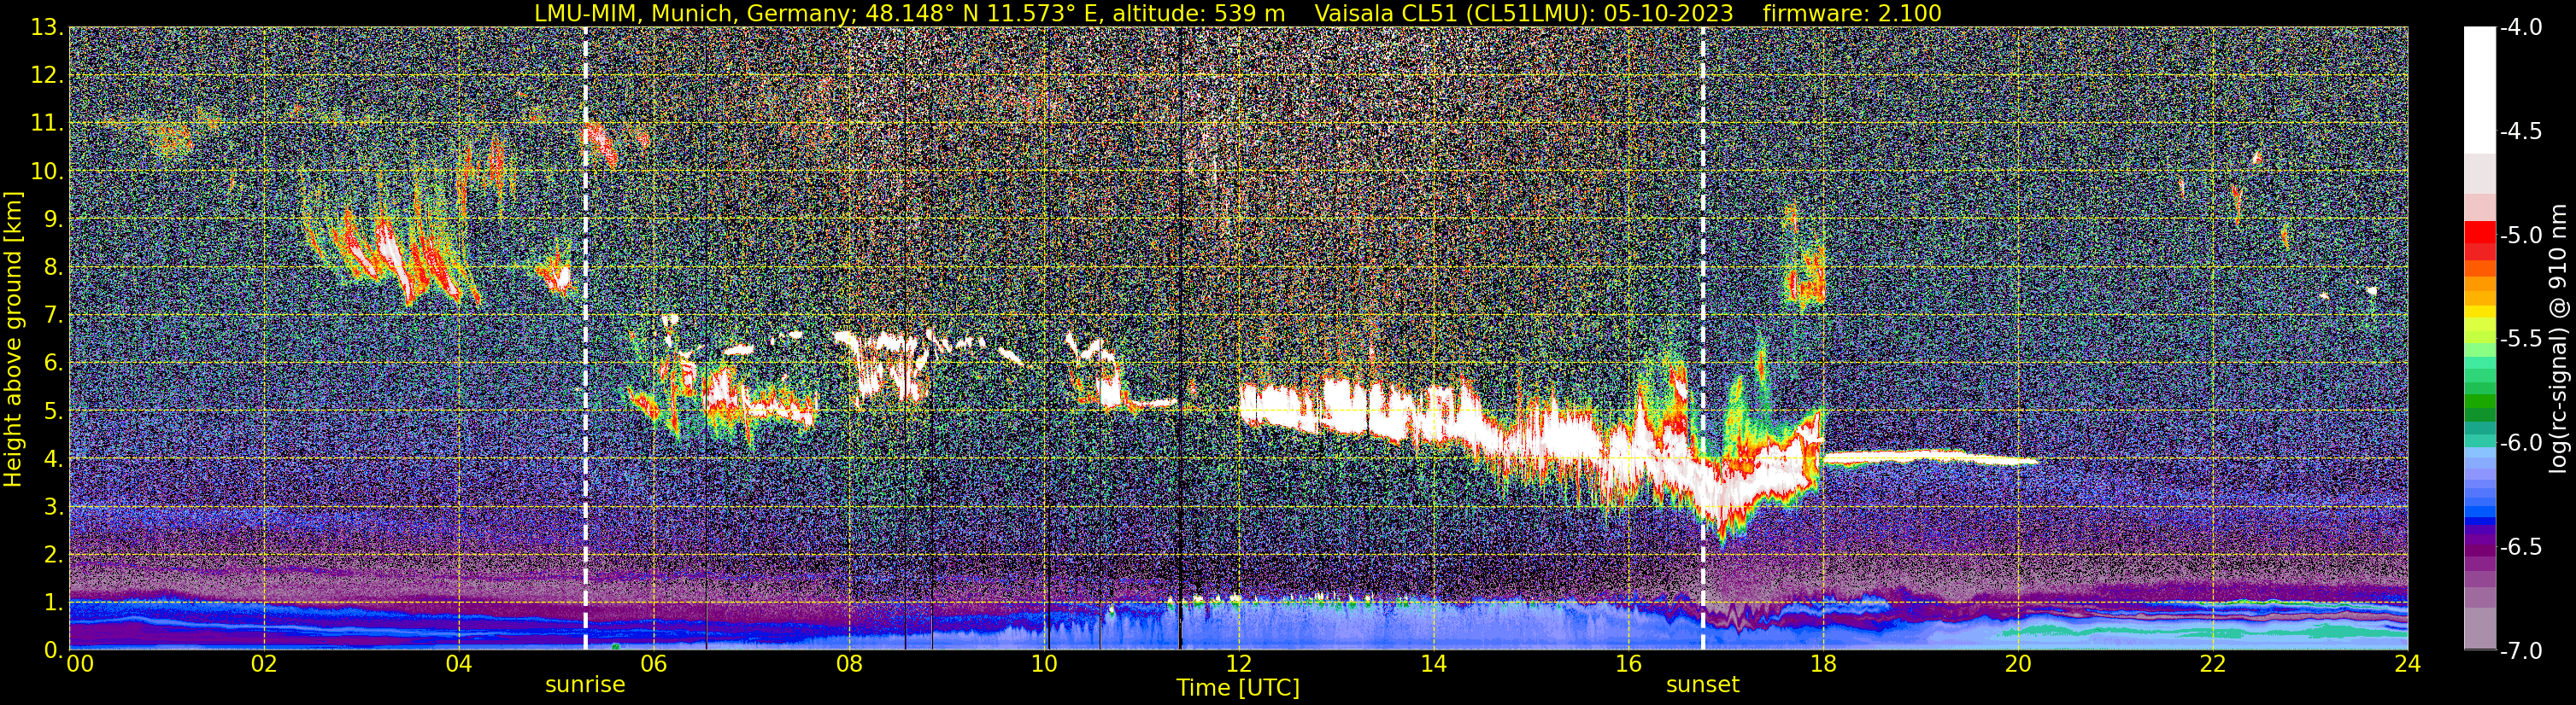The image size is (2576, 705).
Task: Click the '-6.0' colorbar value
Action: coord(2520,443)
